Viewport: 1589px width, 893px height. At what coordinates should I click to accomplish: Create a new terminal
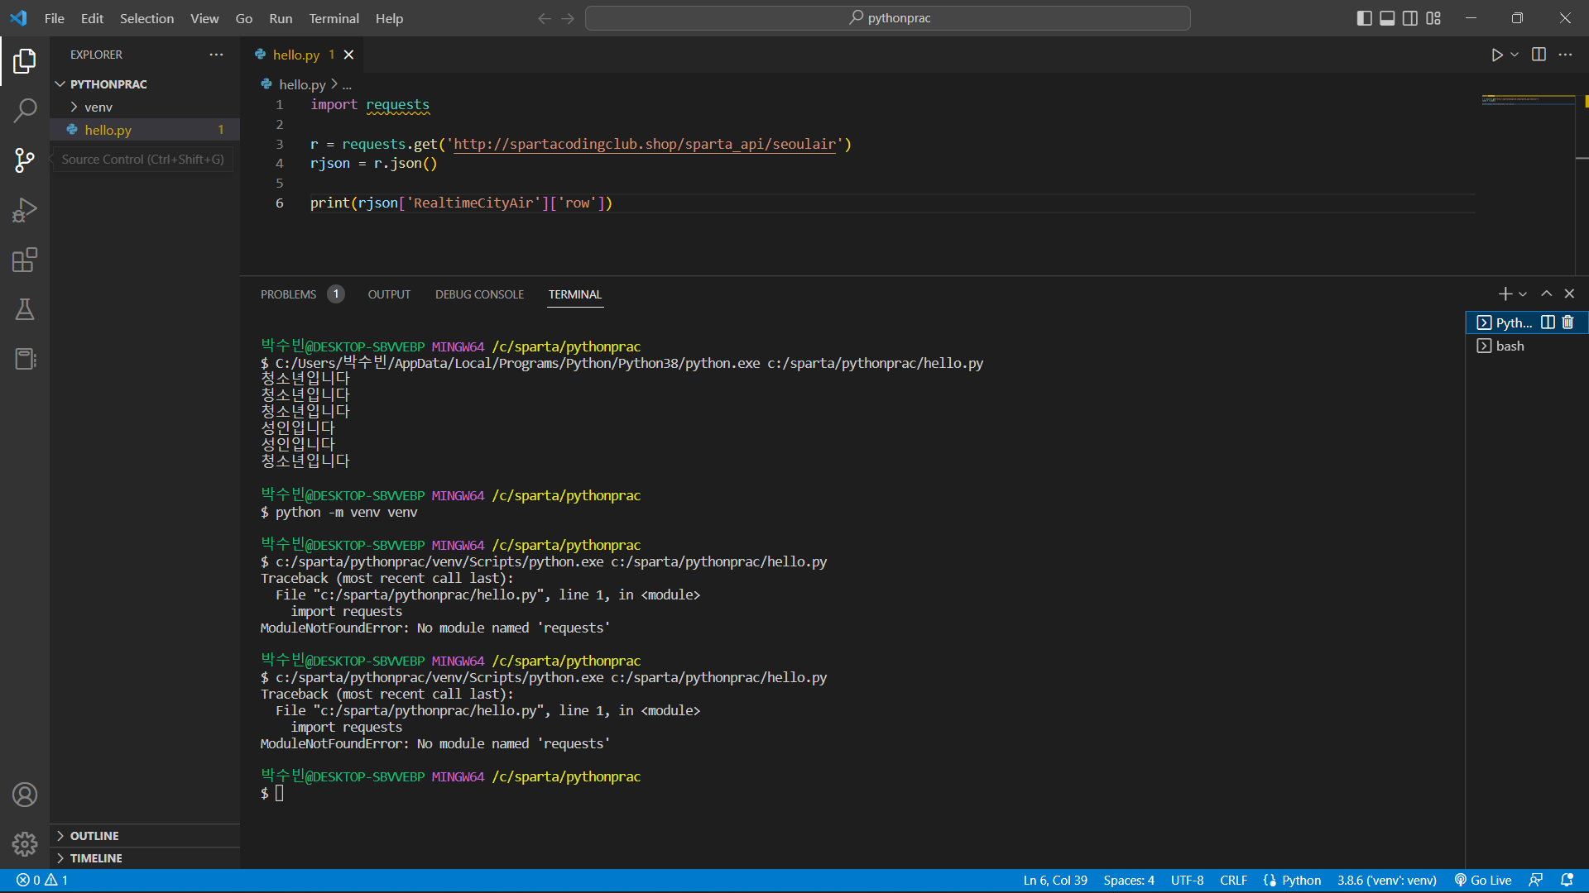tap(1505, 294)
